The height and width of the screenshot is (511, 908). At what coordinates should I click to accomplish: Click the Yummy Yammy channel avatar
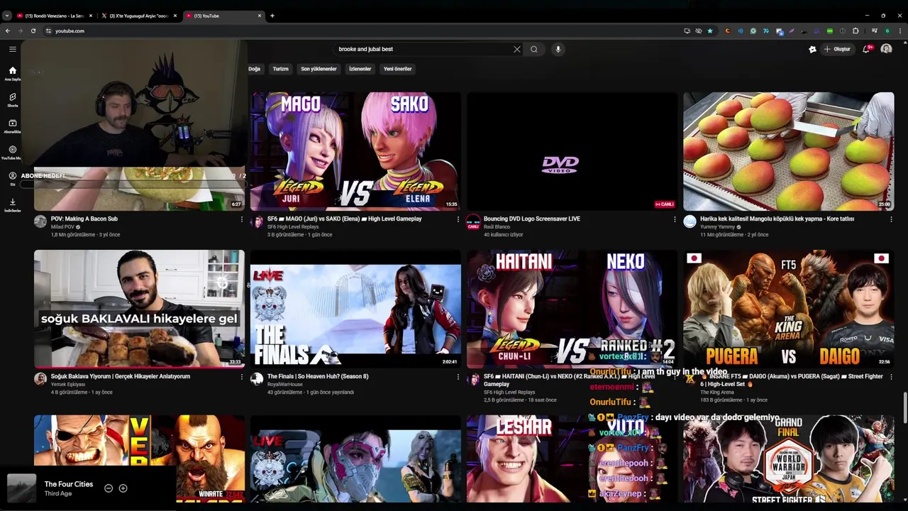click(690, 221)
